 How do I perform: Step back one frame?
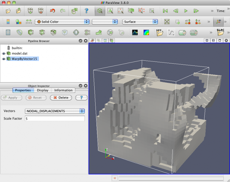point(176,11)
